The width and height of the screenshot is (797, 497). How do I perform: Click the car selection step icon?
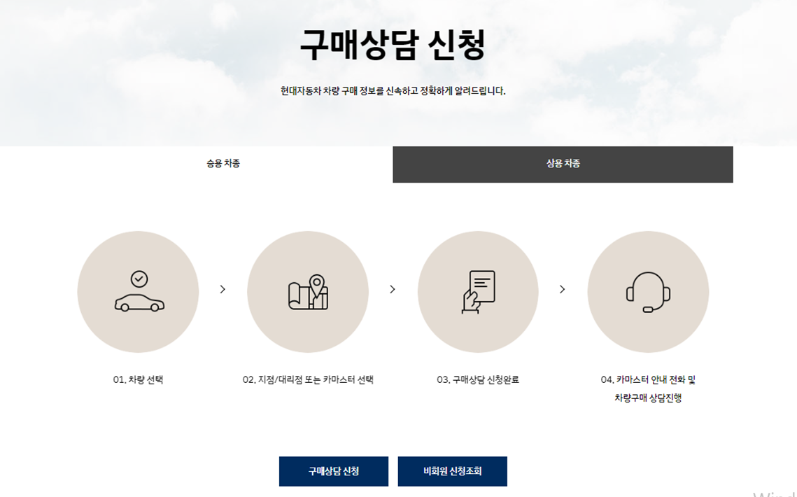(138, 291)
